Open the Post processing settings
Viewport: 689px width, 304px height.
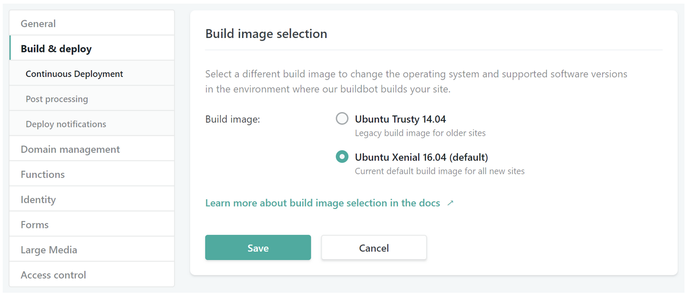(x=57, y=99)
